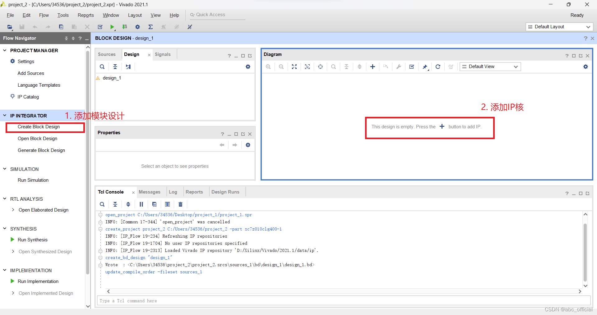This screenshot has height=315, width=597.
Task: Click Run Simulation
Action: (33, 180)
